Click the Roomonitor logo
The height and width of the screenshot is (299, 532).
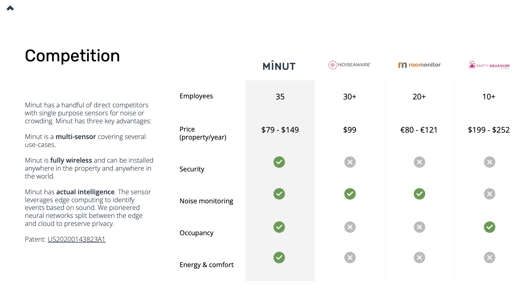pos(419,65)
